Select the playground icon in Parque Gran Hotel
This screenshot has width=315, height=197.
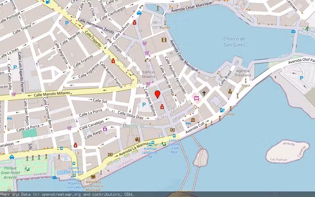coord(27,169)
